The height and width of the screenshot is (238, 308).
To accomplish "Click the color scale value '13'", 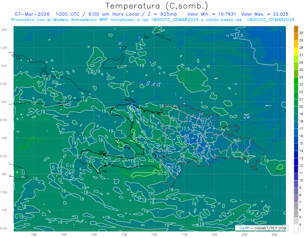I will click(301, 158).
